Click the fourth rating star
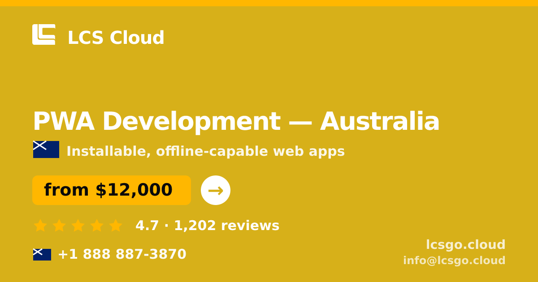The height and width of the screenshot is (282, 538). tap(97, 226)
